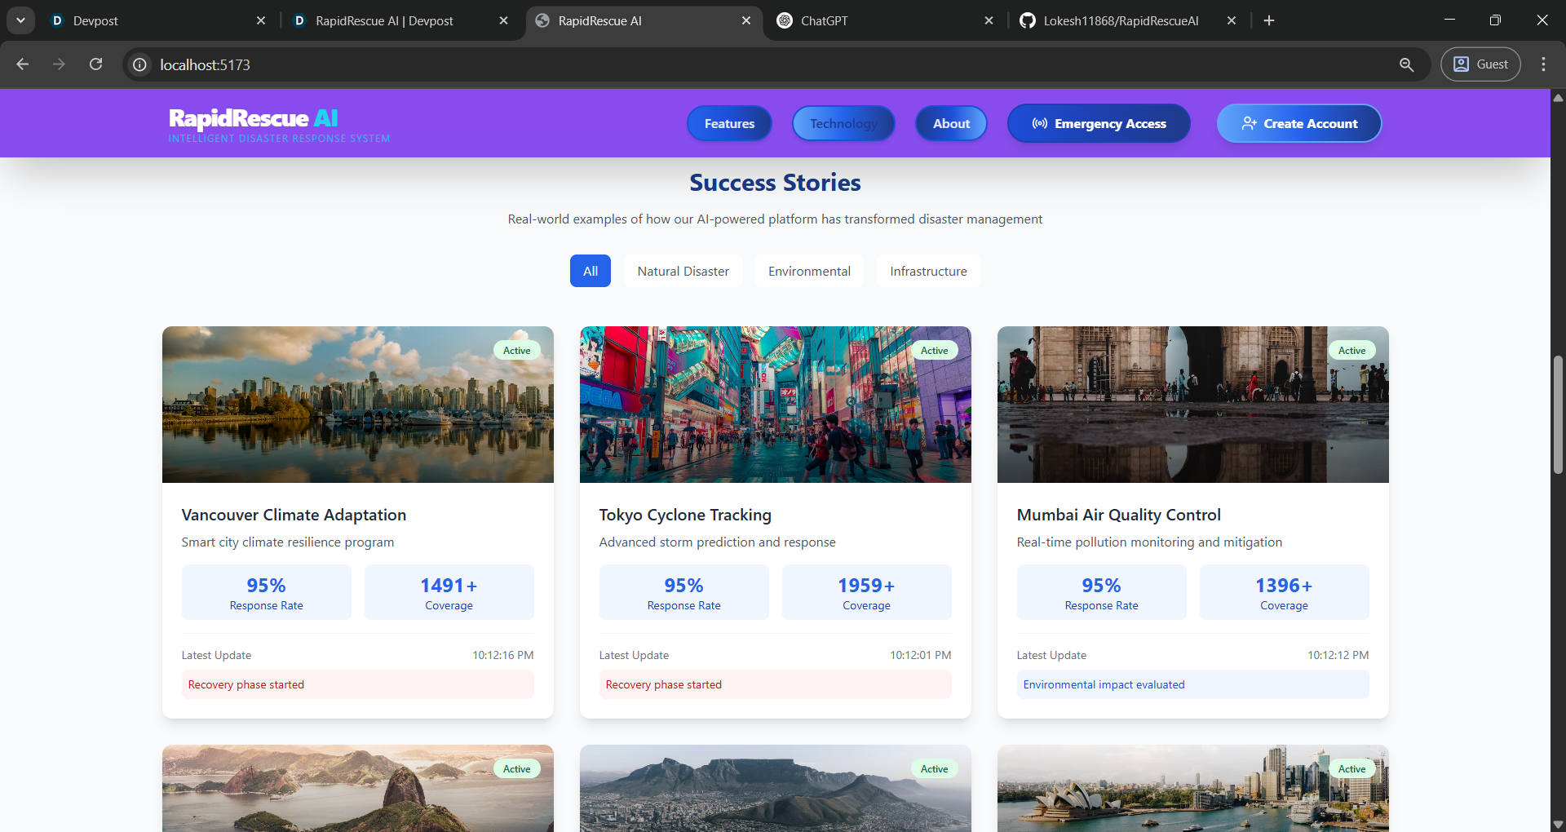Click the Vancouver Climate Adaptation title
Screen dimensions: 1566x832
(x=294, y=515)
